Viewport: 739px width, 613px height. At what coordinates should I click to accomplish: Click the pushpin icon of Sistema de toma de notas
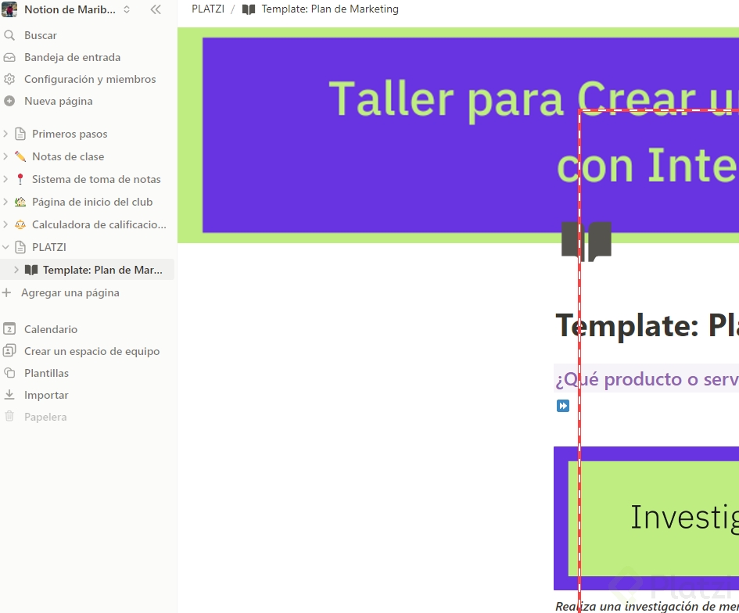pos(20,179)
